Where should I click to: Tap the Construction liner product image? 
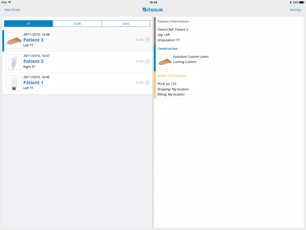[164, 62]
